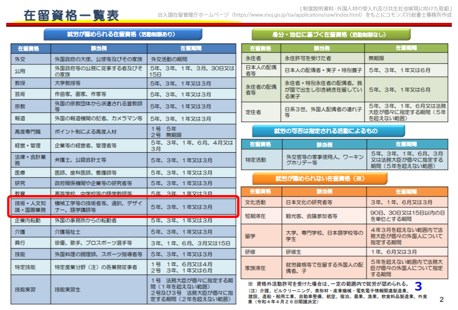The height and width of the screenshot is (310, 458).
Task: Click the 就労の可否は指定される活動によるもの header
Action: coord(330,130)
